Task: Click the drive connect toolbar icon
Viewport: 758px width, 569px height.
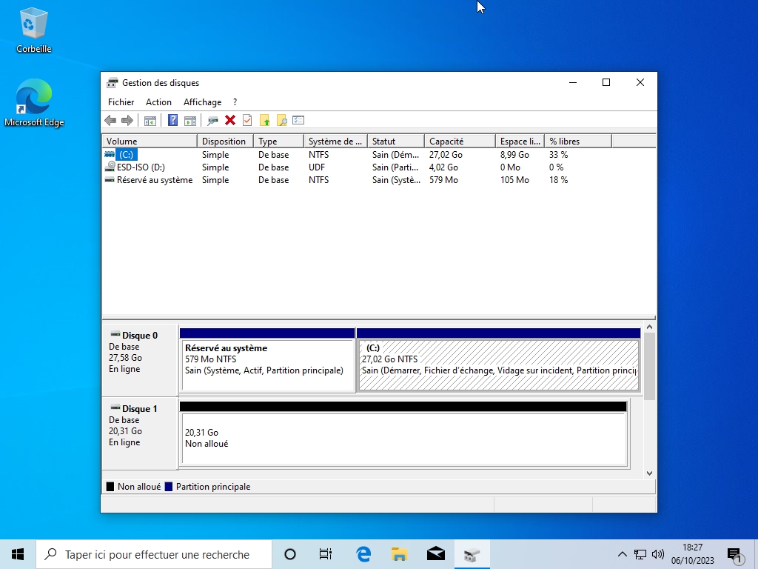Action: 212,120
